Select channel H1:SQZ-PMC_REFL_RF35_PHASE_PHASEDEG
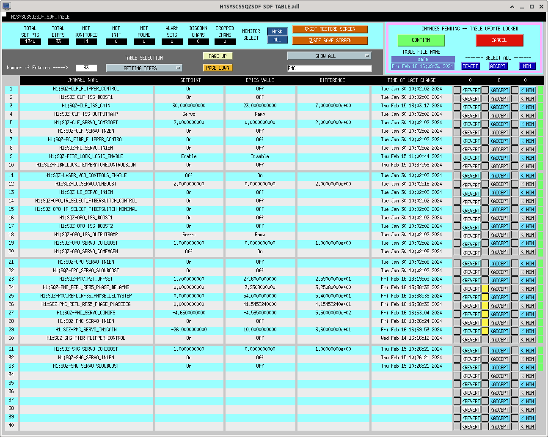548x437 pixels. pos(86,304)
